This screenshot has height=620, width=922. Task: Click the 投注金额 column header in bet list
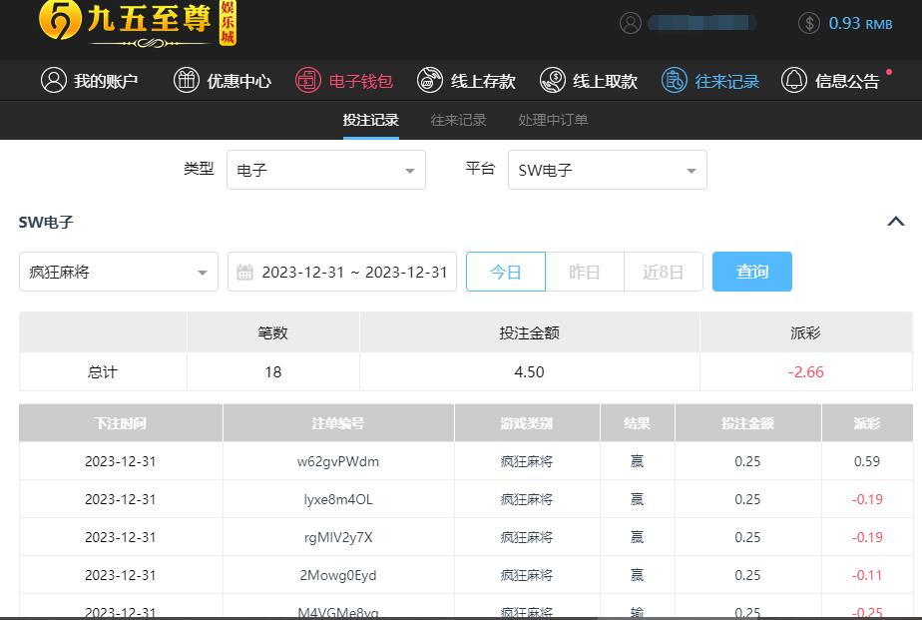pos(747,423)
